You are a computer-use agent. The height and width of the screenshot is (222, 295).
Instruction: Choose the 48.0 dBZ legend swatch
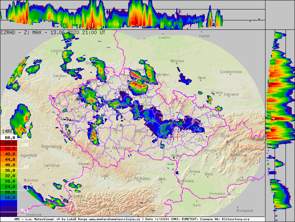9,154
